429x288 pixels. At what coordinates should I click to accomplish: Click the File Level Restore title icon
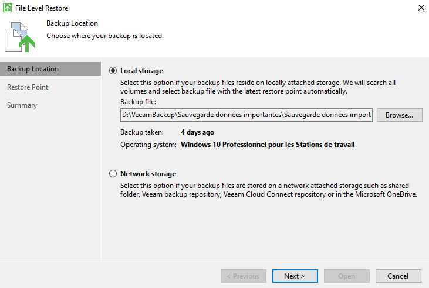[x=8, y=8]
